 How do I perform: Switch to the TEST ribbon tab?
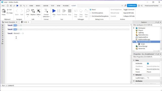(x=52, y=6)
